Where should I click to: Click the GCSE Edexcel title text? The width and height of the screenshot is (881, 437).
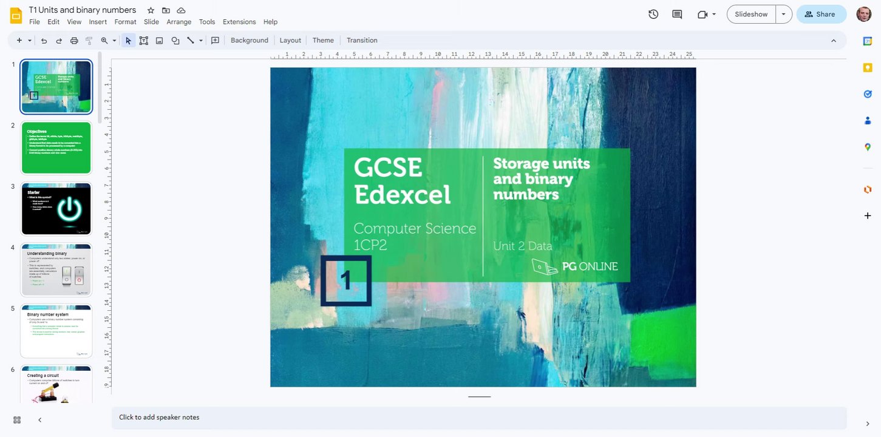pyautogui.click(x=402, y=181)
